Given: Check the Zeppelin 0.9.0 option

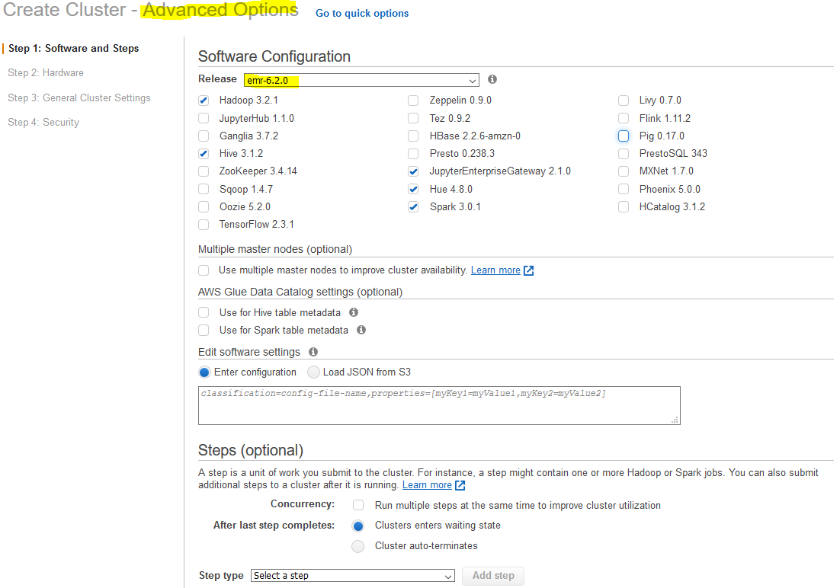Looking at the screenshot, I should [413, 101].
